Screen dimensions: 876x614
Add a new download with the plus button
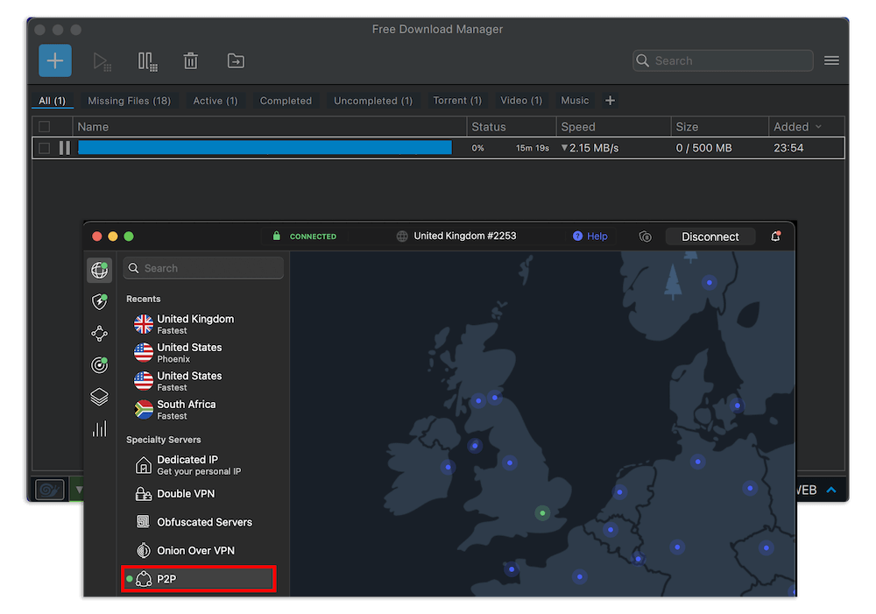(54, 60)
